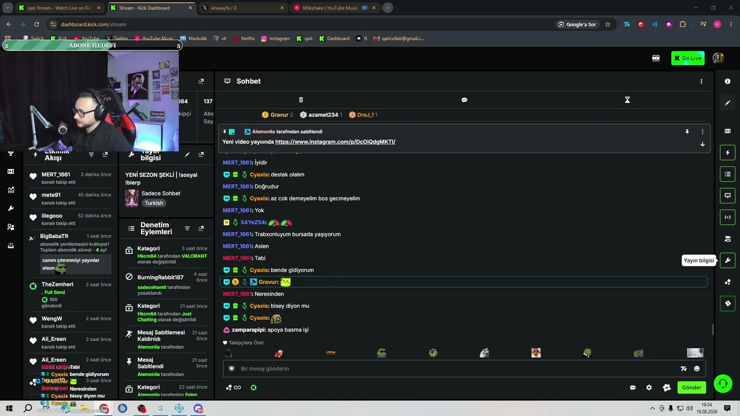Switch to qati Stream browser tab

coord(60,8)
